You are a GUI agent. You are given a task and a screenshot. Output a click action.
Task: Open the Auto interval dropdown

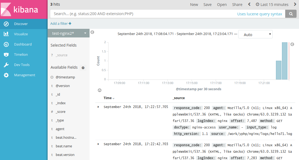(255, 34)
